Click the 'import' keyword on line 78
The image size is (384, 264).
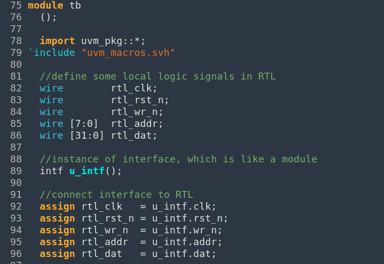[57, 41]
